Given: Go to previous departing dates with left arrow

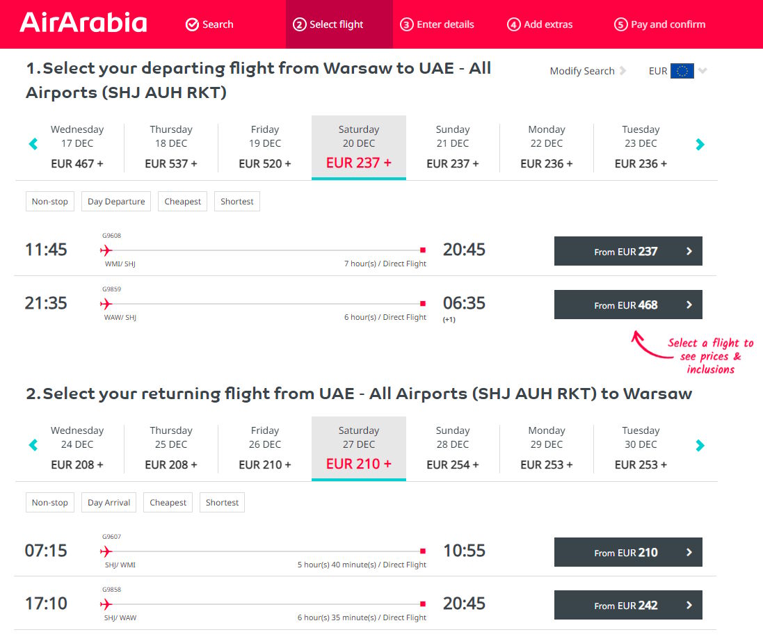Looking at the screenshot, I should [33, 145].
